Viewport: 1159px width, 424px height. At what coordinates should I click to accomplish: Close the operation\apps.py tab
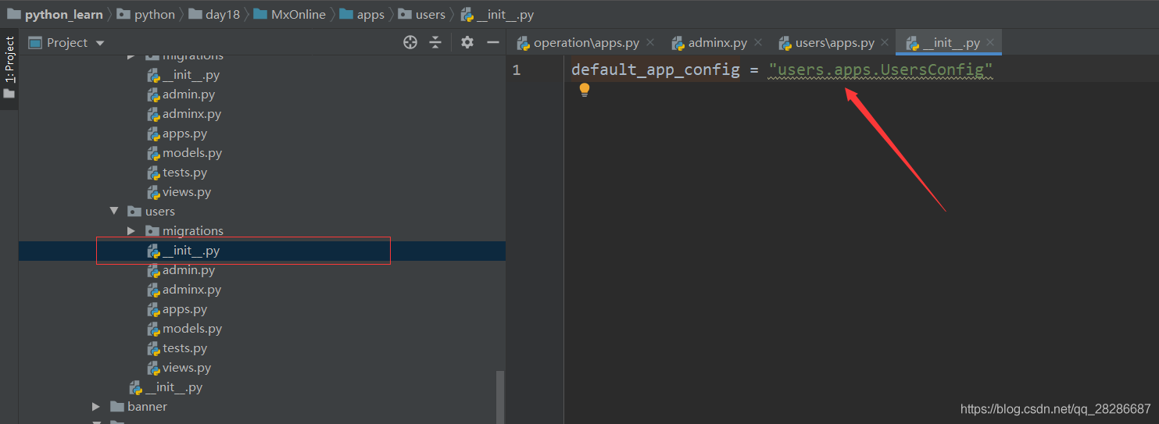pyautogui.click(x=650, y=43)
